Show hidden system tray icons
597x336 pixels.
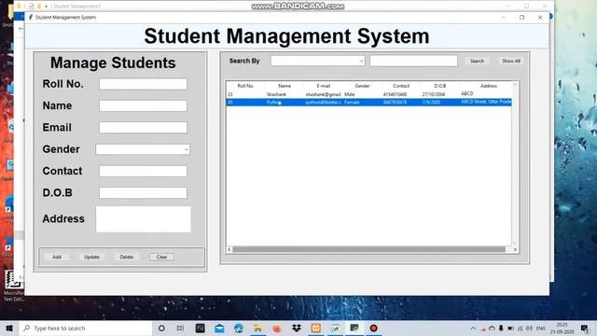click(x=473, y=328)
